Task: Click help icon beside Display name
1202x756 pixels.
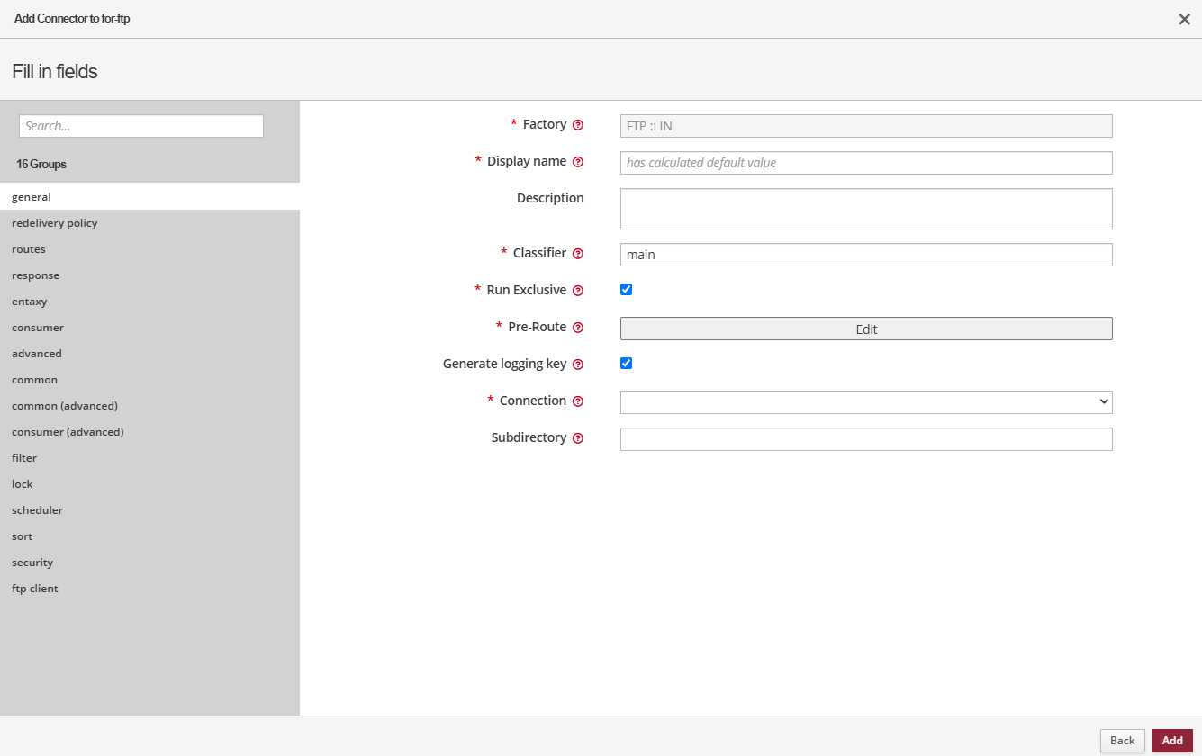Action: pos(578,162)
